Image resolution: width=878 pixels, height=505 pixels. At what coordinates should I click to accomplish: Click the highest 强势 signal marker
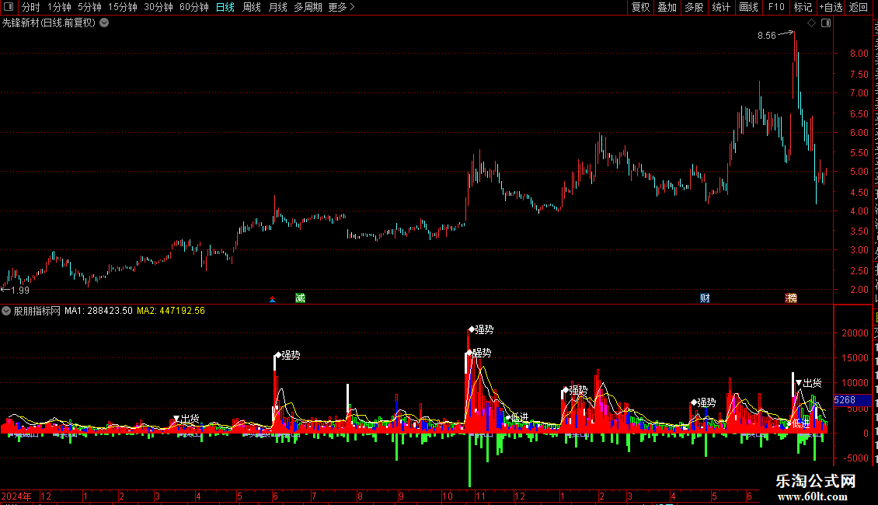click(x=481, y=329)
